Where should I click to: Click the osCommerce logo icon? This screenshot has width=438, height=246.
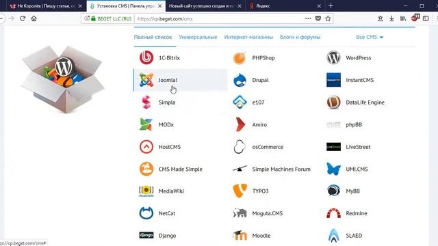click(x=240, y=147)
